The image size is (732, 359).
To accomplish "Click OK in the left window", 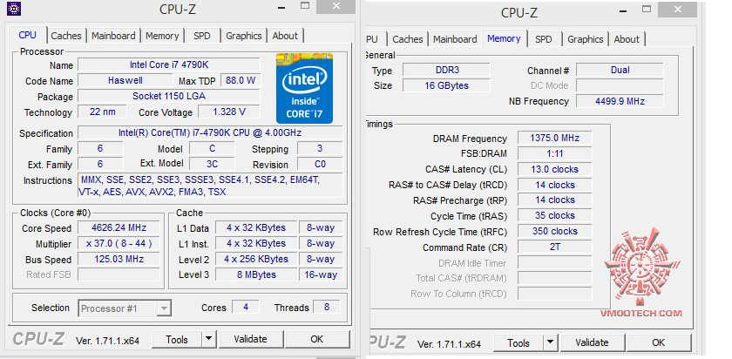I will coord(317,339).
